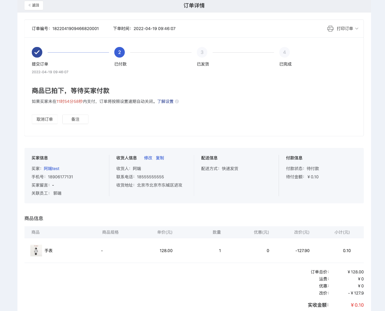The height and width of the screenshot is (311, 385).
Task: Click the red 实收金额 ¥0.10 amount
Action: click(357, 305)
